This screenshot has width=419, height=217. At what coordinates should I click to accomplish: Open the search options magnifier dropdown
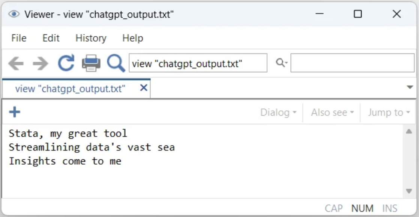click(x=281, y=63)
